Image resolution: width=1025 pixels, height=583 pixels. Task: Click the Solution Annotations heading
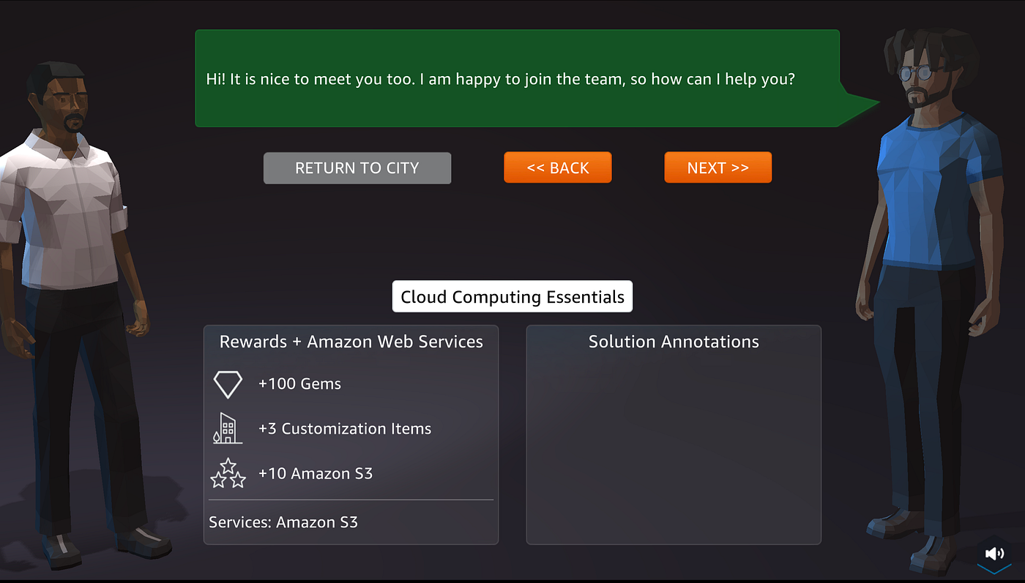[x=674, y=342]
